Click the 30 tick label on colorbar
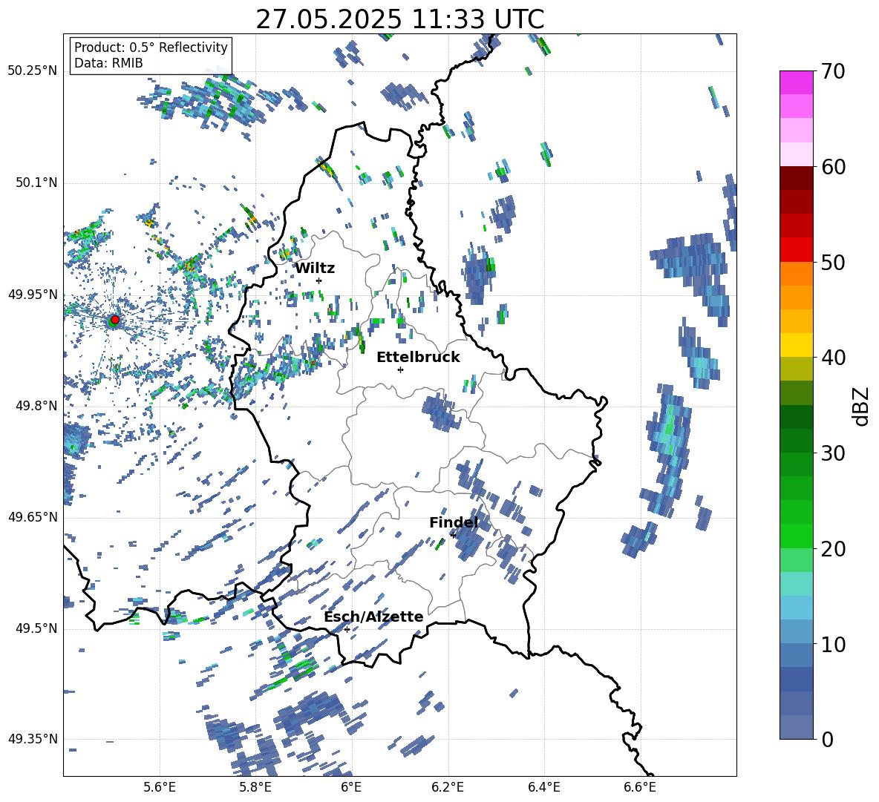 coord(833,453)
